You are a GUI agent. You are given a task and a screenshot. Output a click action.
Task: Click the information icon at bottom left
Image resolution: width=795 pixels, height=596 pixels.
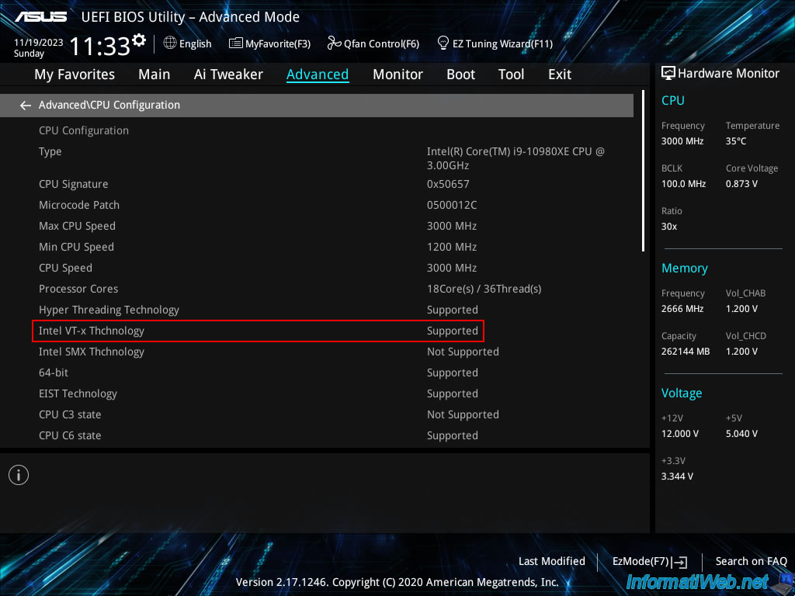(x=18, y=474)
